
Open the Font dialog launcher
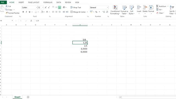50,16
